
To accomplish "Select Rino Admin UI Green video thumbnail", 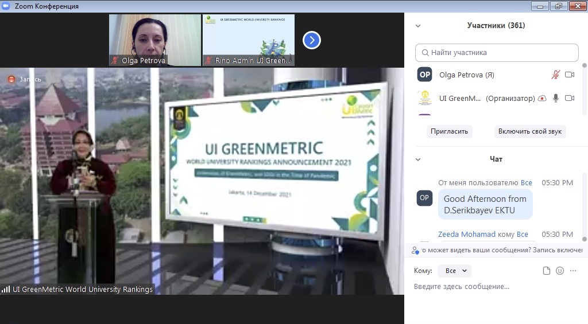I will [249, 40].
